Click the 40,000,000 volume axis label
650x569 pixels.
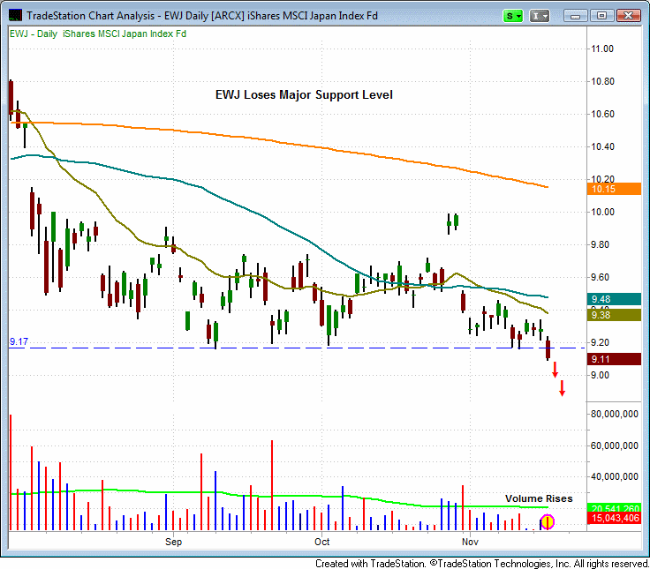(615, 477)
